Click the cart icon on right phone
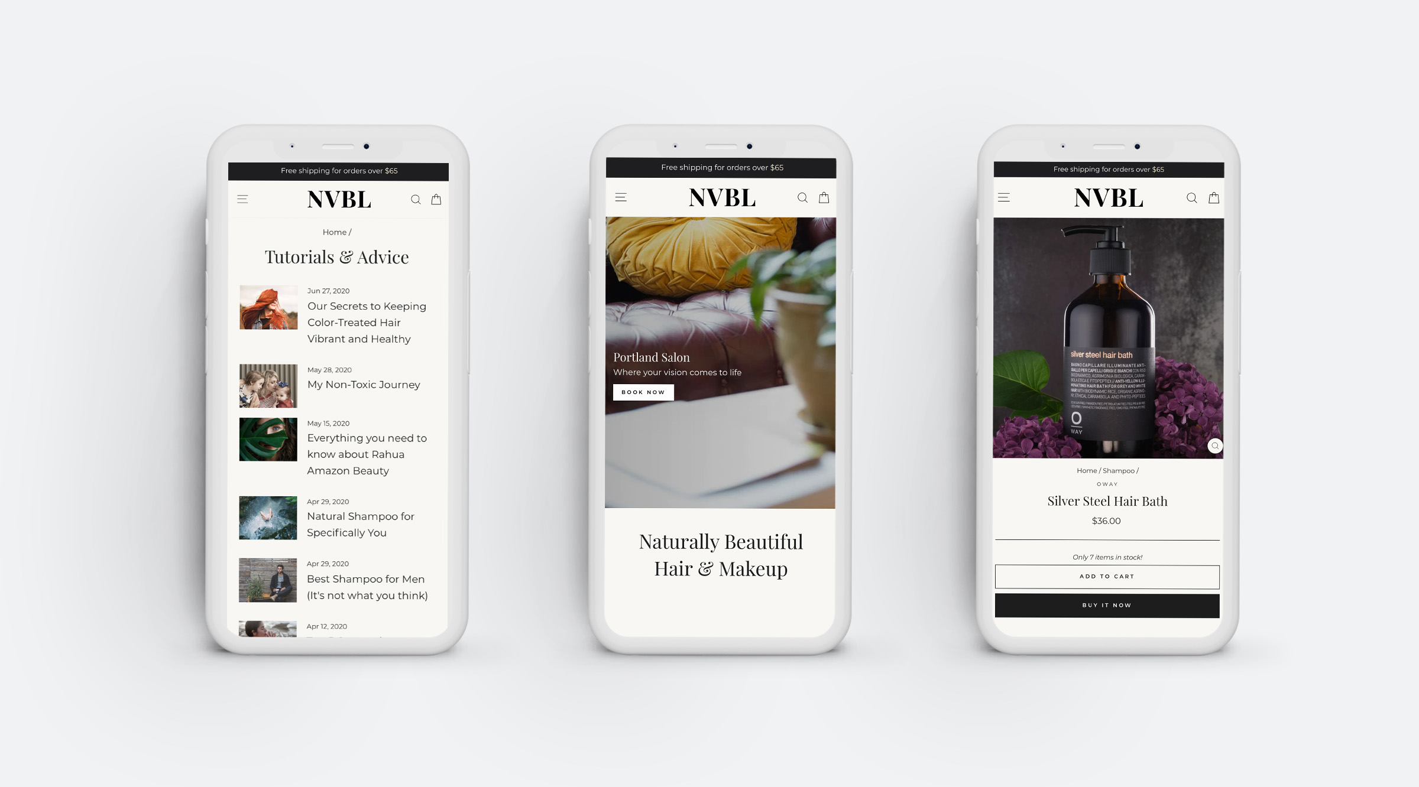The image size is (1419, 787). 1213,197
